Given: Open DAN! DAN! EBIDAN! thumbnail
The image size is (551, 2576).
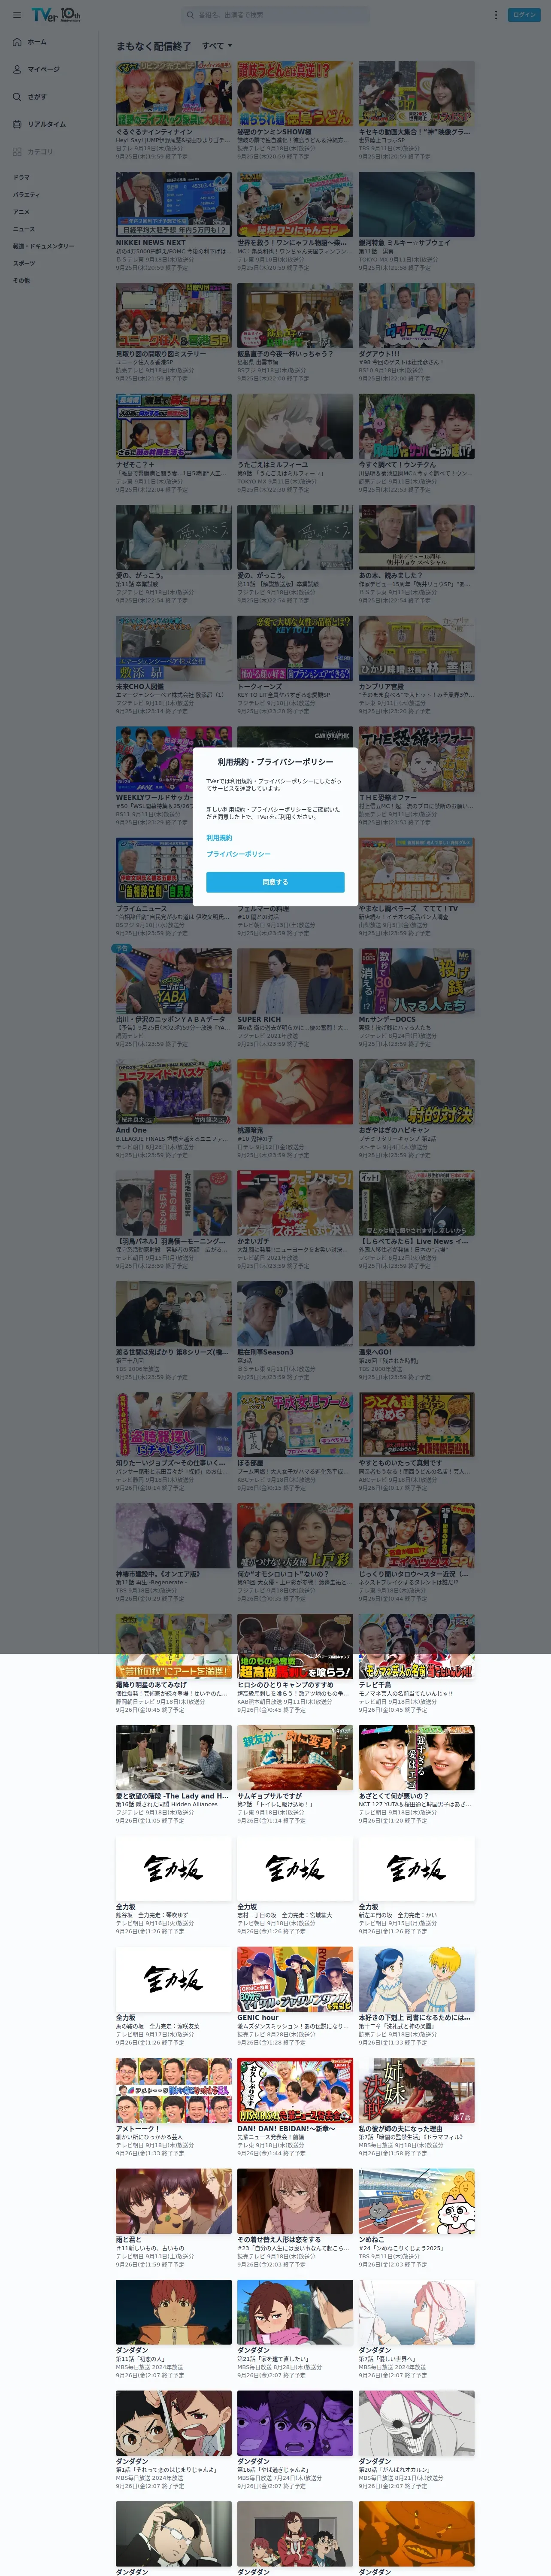Looking at the screenshot, I should [295, 2091].
